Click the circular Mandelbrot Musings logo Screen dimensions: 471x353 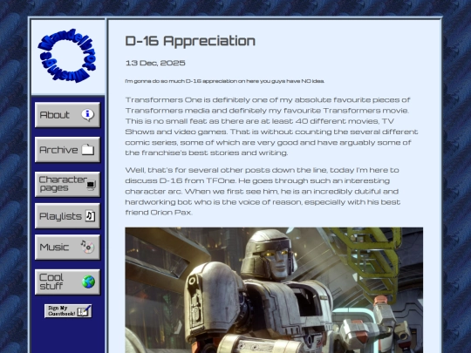[67, 56]
